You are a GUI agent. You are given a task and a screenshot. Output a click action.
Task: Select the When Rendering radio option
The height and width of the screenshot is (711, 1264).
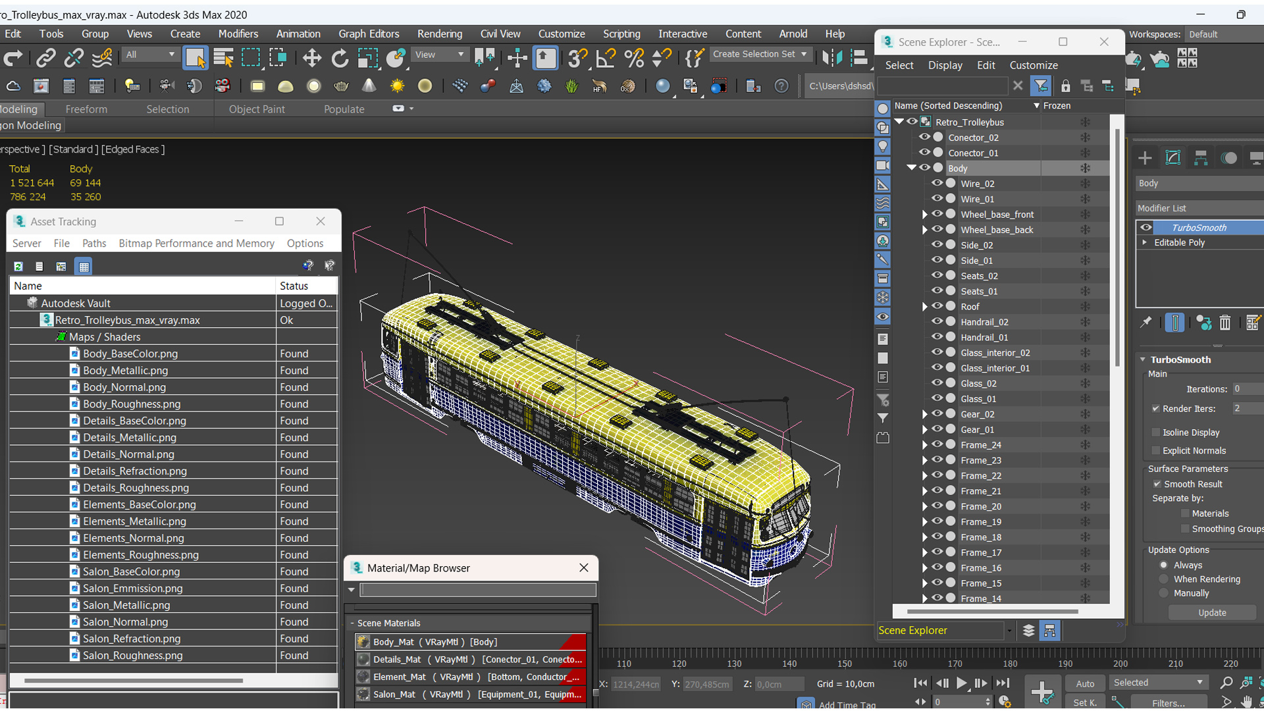[1164, 579]
